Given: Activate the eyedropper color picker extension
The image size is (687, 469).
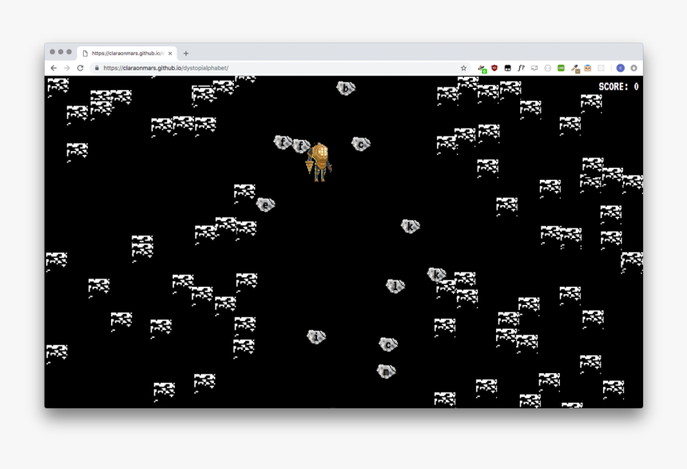Looking at the screenshot, I should pyautogui.click(x=575, y=69).
